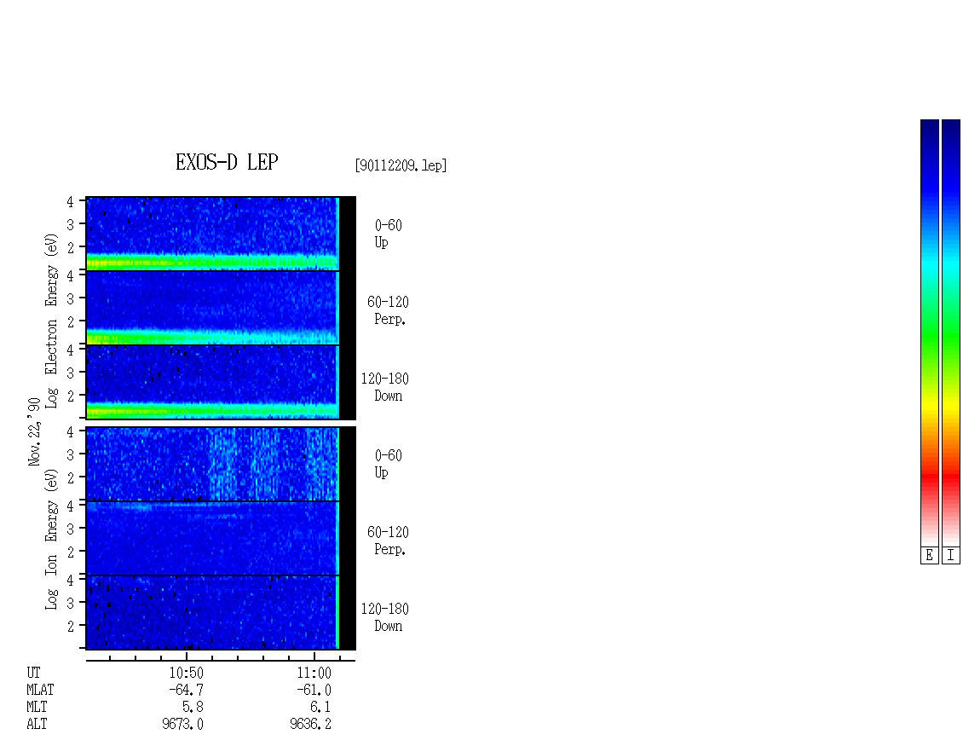Click the ion color scale bar
This screenshot has height=746, width=963.
coord(951,333)
